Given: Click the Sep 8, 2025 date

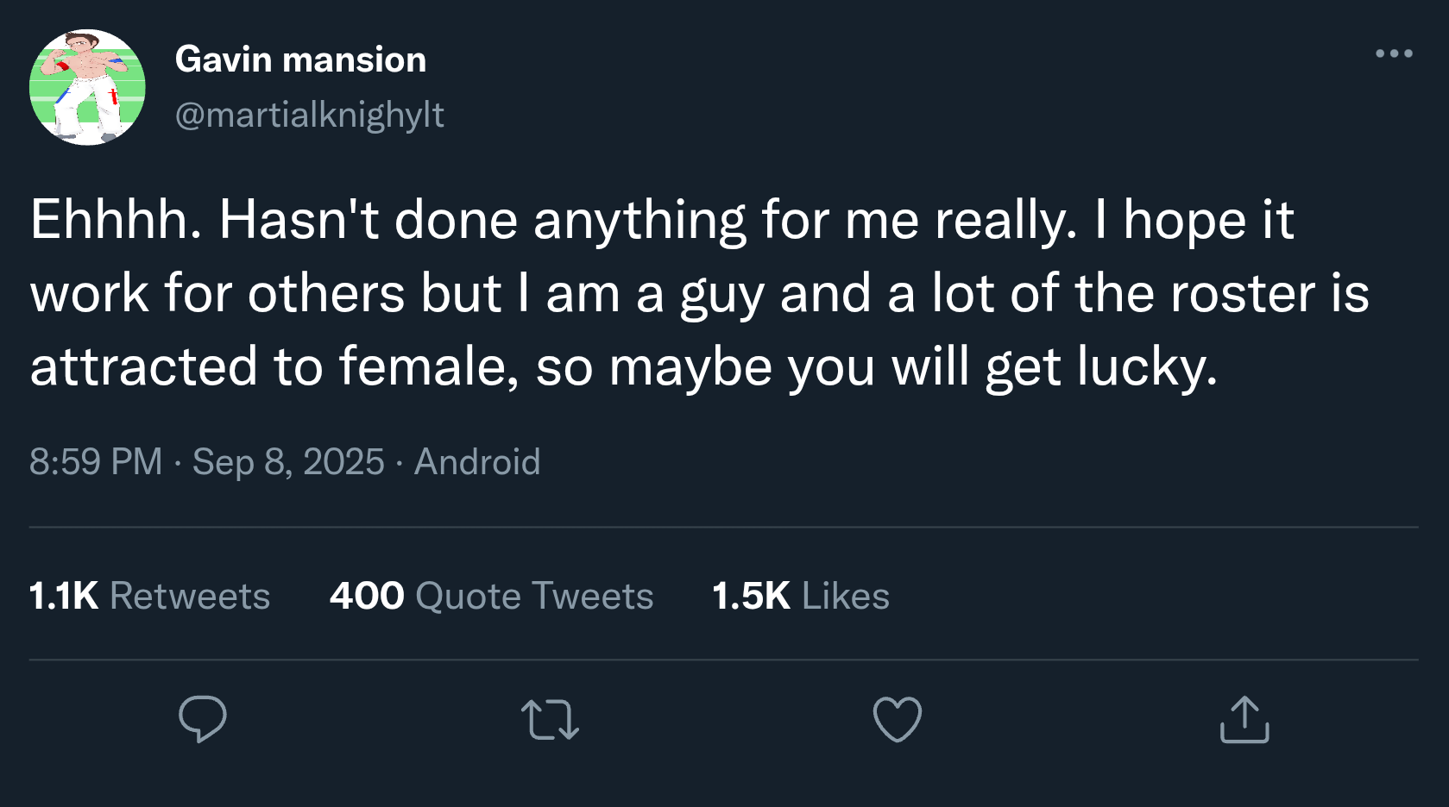Looking at the screenshot, I should (288, 461).
